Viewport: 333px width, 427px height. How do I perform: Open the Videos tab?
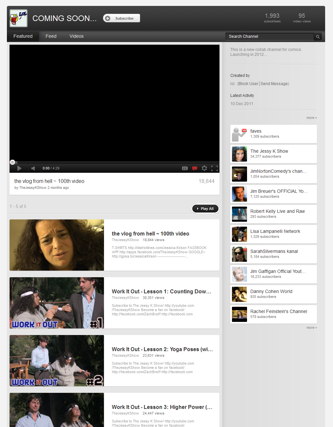tap(76, 36)
